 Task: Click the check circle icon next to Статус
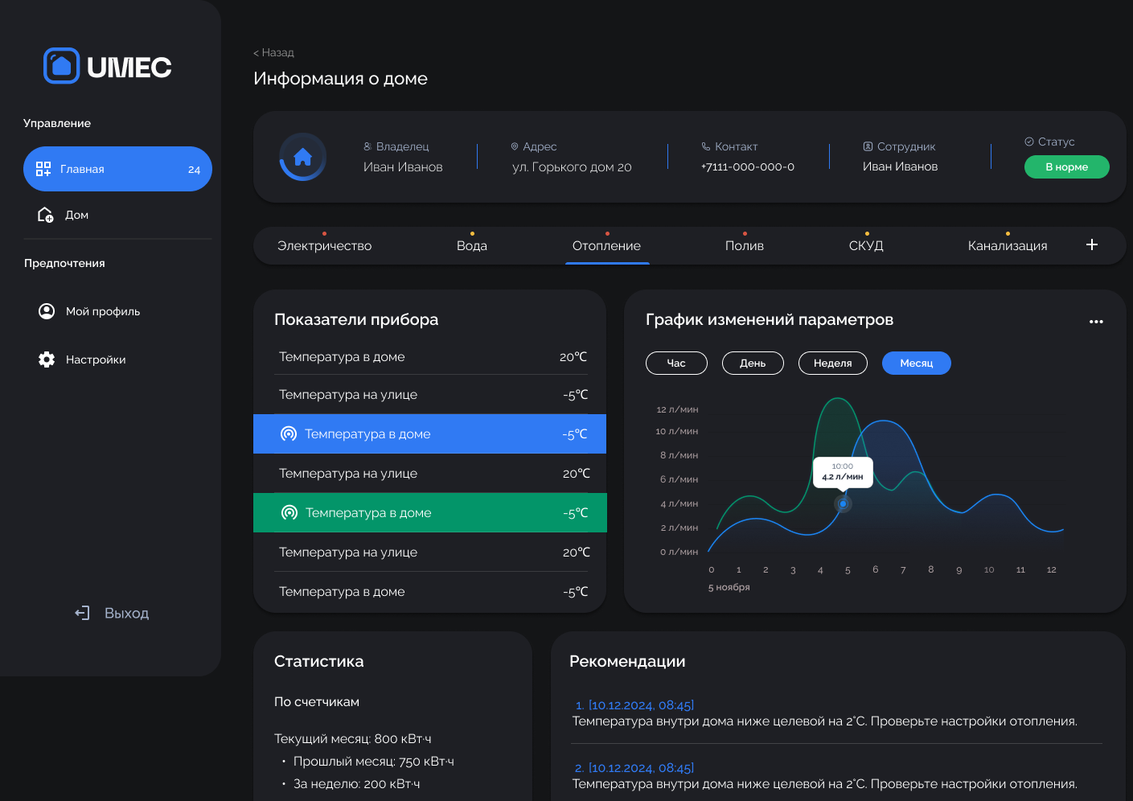click(x=1029, y=142)
